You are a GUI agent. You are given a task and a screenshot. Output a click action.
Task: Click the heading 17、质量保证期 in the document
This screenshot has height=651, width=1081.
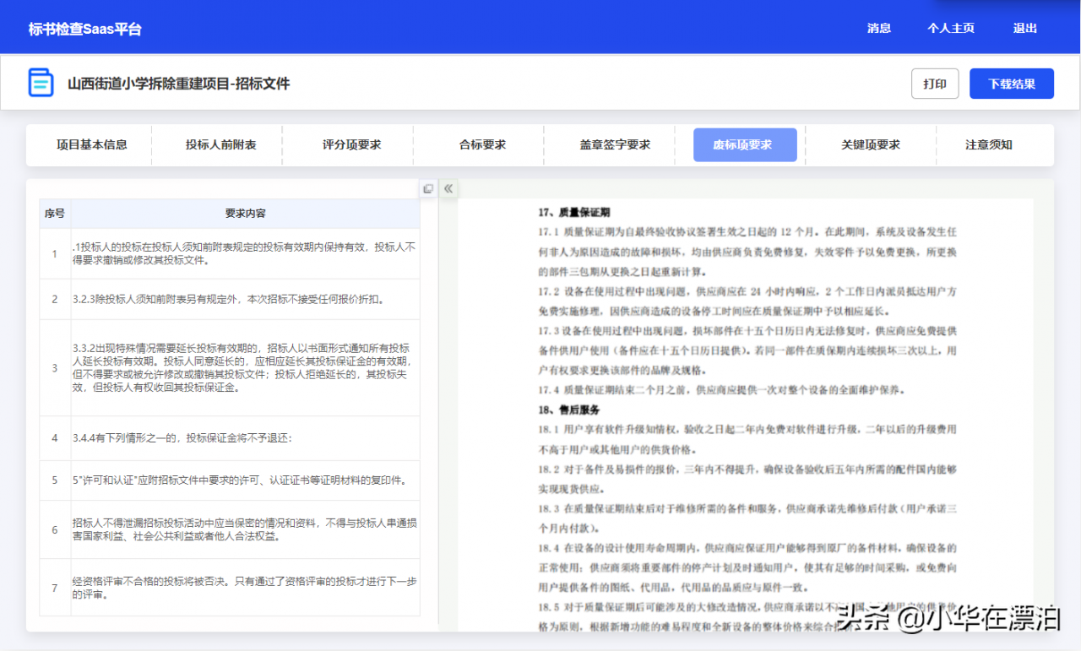(x=574, y=212)
